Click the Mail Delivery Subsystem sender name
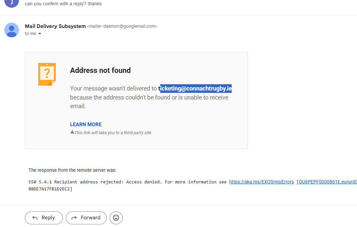 point(55,26)
